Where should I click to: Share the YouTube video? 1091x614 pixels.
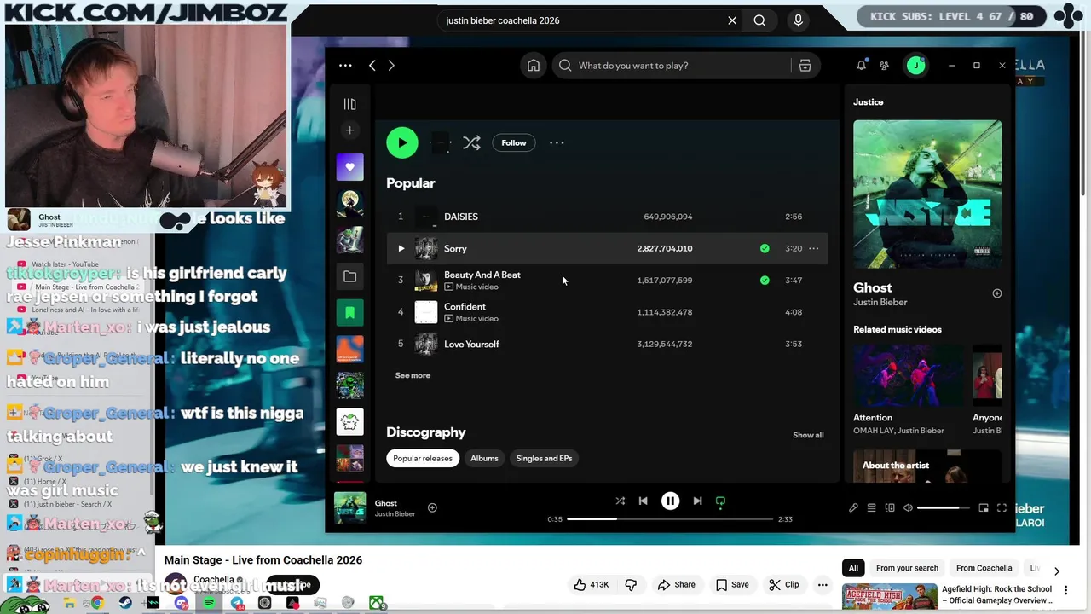pyautogui.click(x=676, y=585)
